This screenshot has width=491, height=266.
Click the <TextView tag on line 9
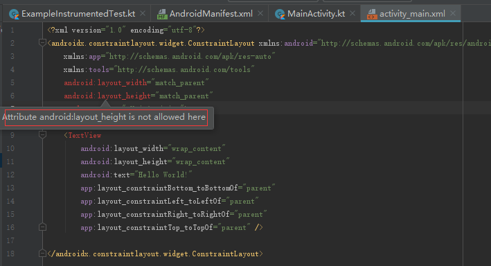click(x=82, y=135)
